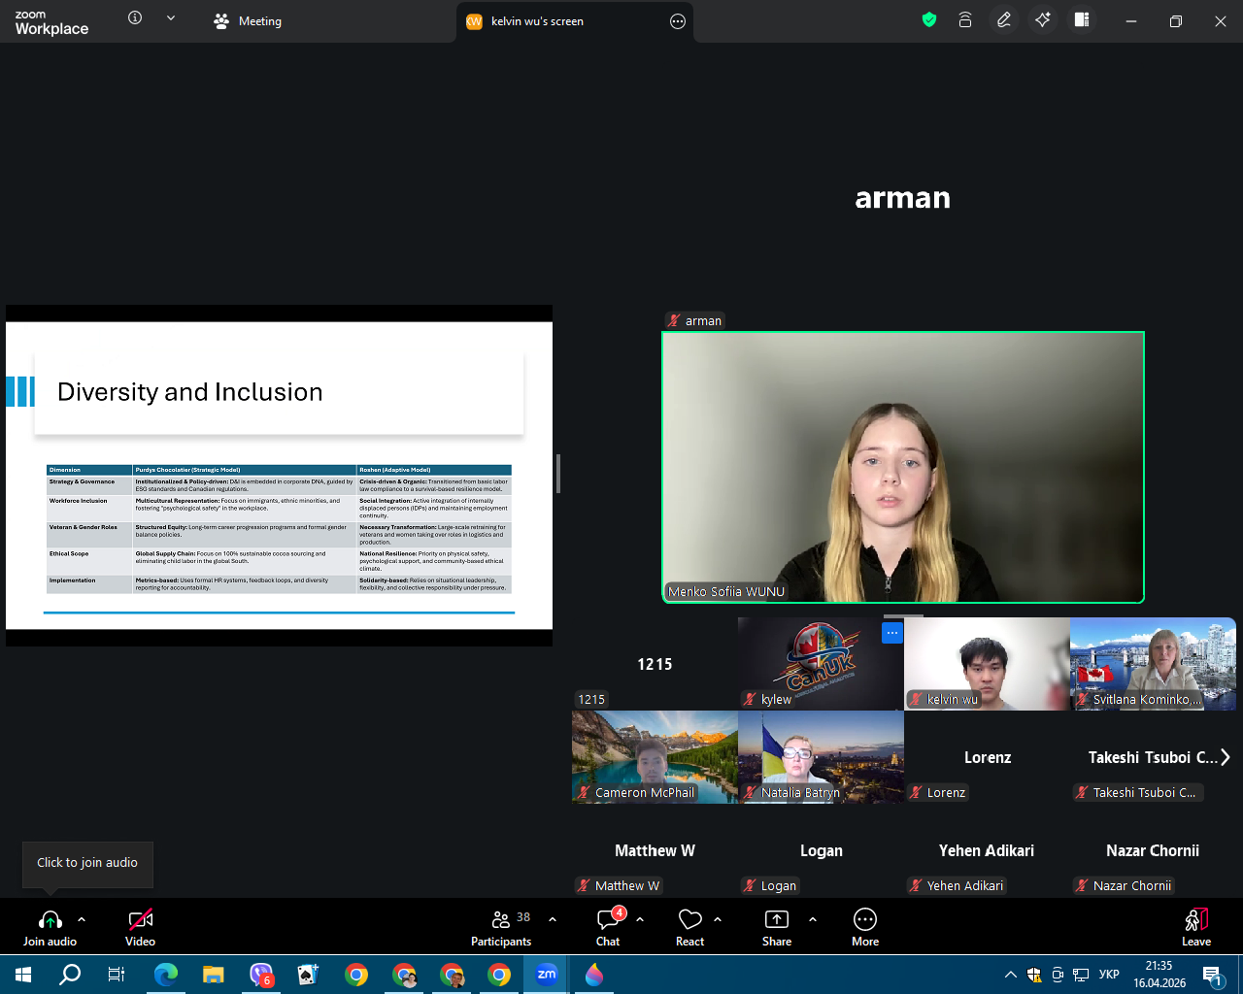Viewport: 1243px width, 994px height.
Task: Click the green encryption shield icon
Action: point(929,20)
